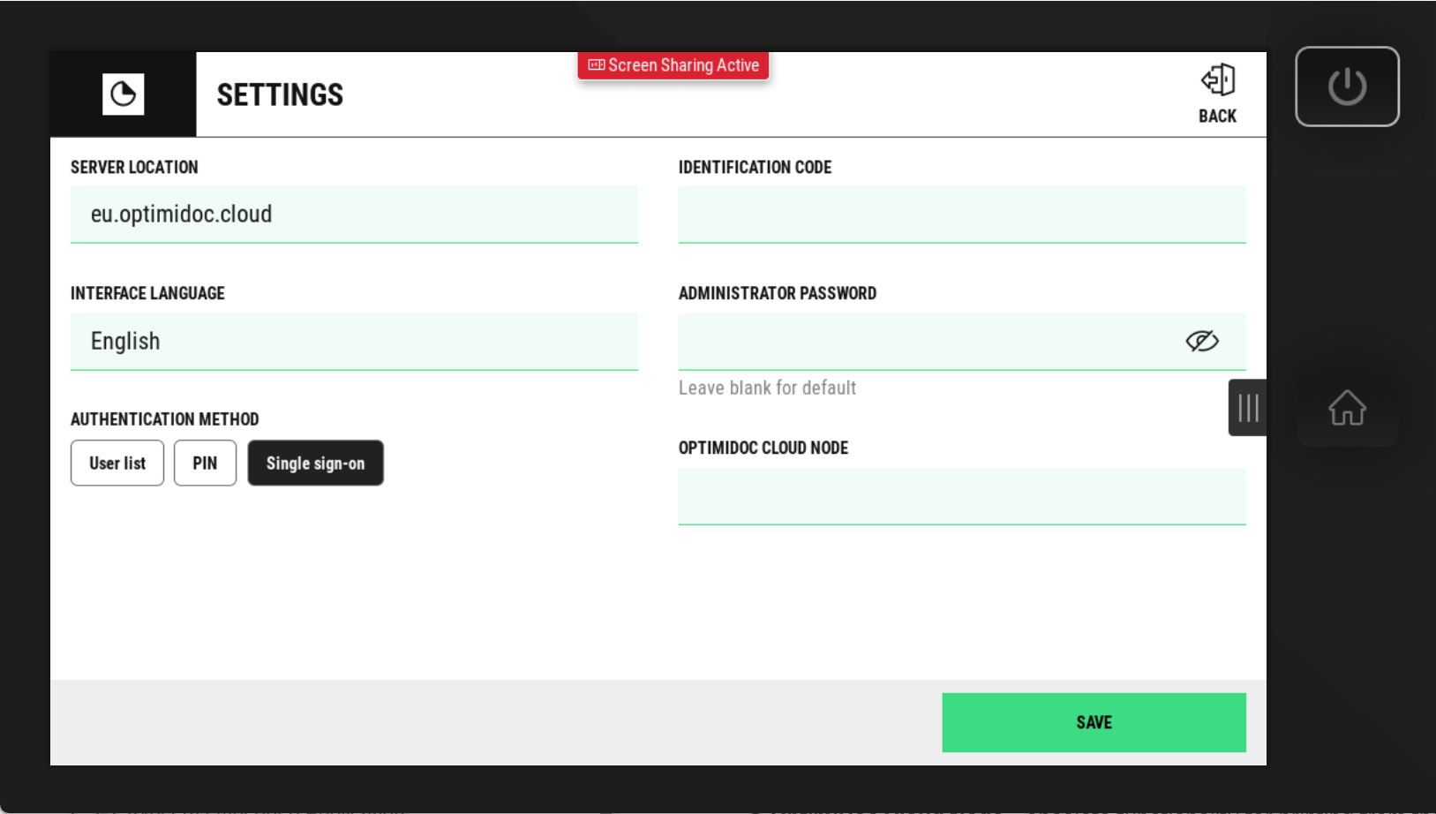1436x814 pixels.
Task: Click the Authentication Method label
Action: point(165,419)
